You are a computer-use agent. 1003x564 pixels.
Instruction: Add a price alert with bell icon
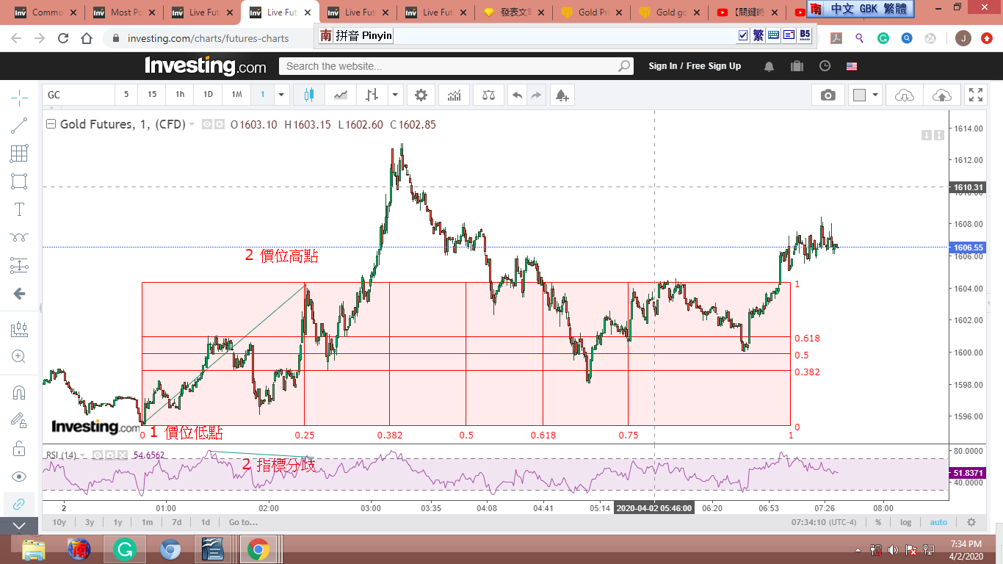562,95
